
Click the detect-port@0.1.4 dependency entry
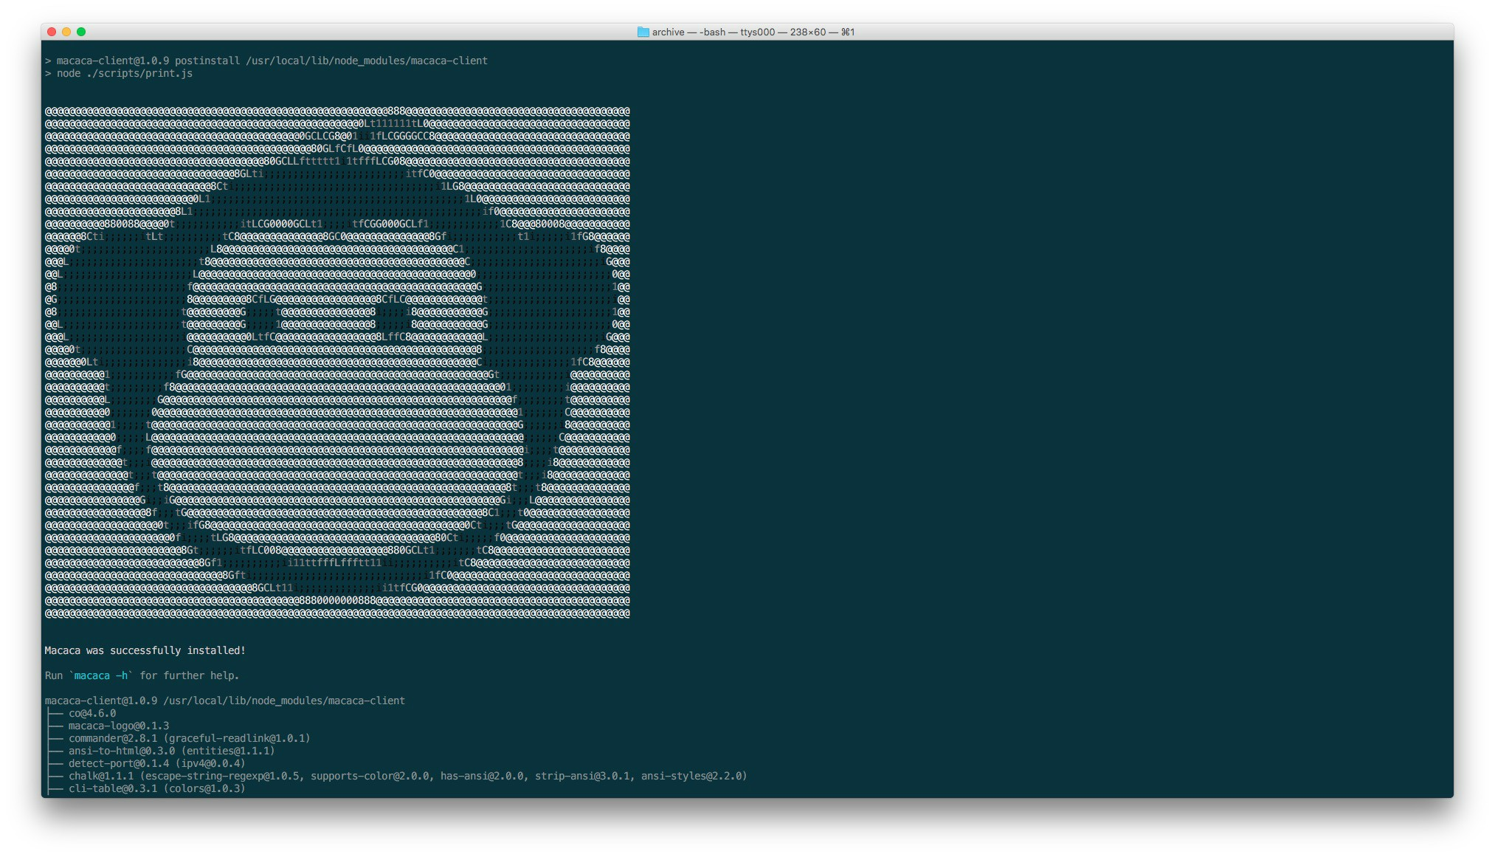118,763
